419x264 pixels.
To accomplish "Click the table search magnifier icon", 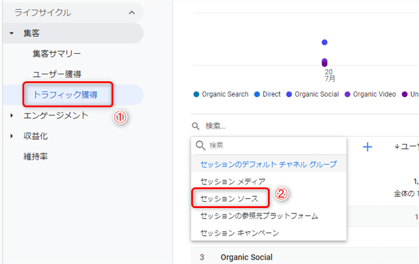I will (x=196, y=126).
